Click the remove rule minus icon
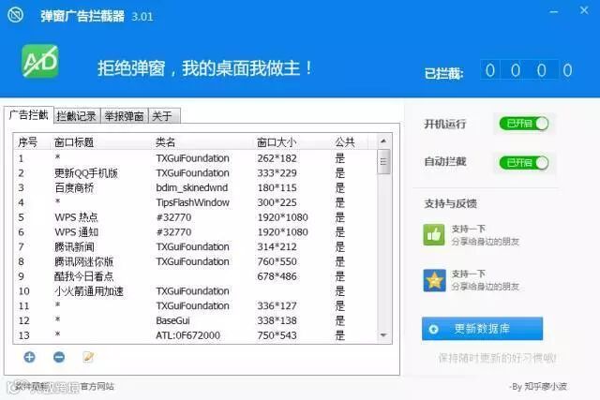This screenshot has height=400, width=600. 59,357
